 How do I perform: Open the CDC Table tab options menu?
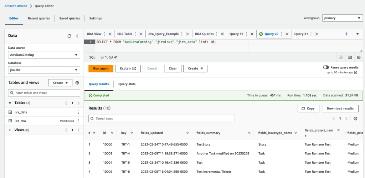[x=135, y=34]
